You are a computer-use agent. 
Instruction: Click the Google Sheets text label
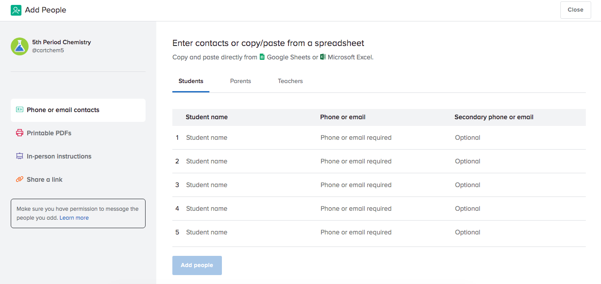pyautogui.click(x=288, y=57)
